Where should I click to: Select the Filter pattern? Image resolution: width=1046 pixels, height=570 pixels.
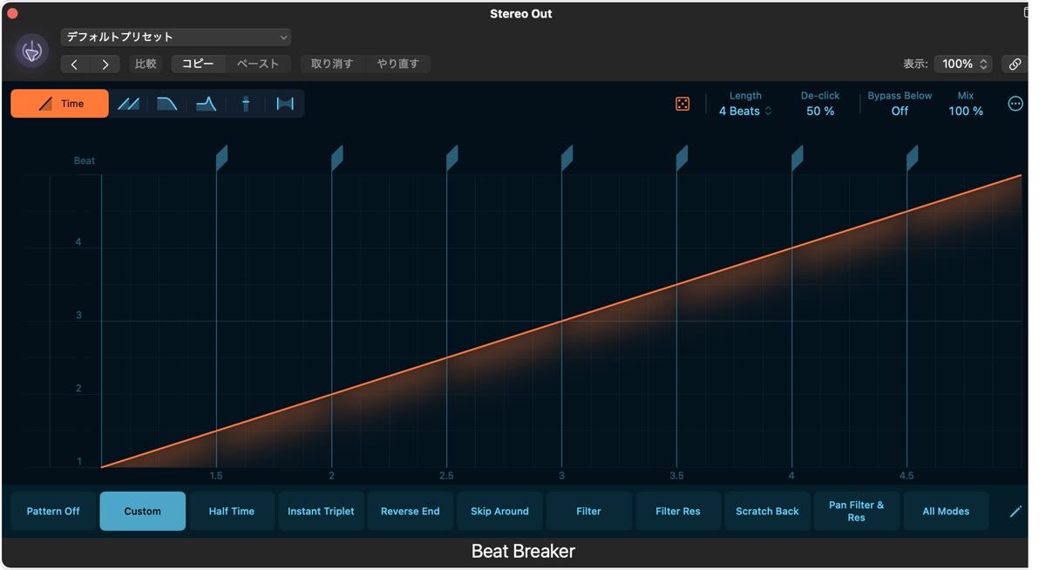pyautogui.click(x=589, y=512)
